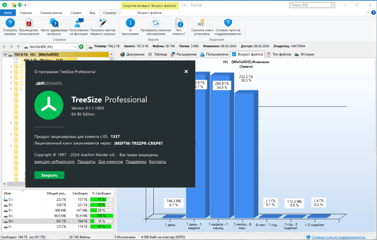Open the Что нового? icon
The height and width of the screenshot is (240, 377).
coord(179,23)
